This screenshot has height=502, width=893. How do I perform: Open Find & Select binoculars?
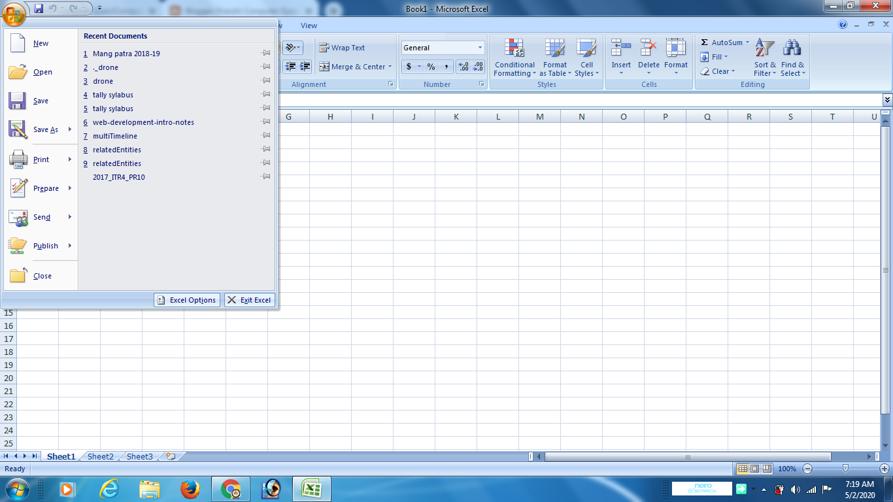point(792,58)
